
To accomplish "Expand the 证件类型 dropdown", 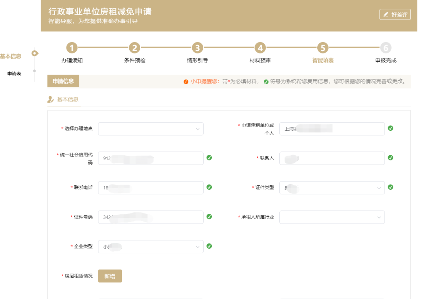I will pyautogui.click(x=332, y=188).
